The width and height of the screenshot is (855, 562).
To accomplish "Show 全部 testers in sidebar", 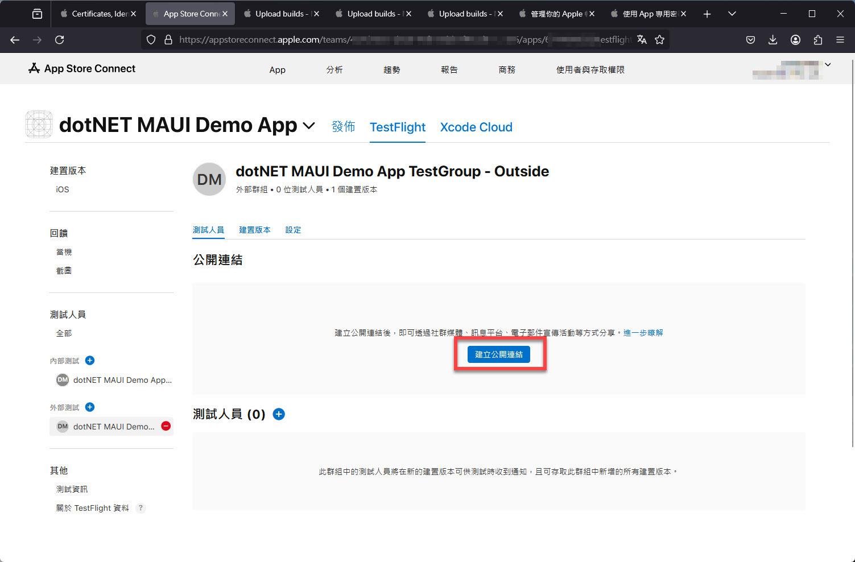I will click(x=64, y=333).
